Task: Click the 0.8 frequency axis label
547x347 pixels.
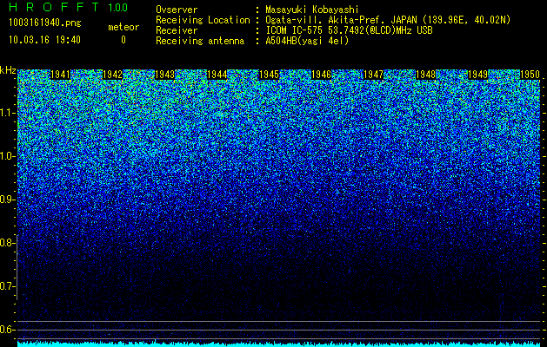Action: click(7, 243)
